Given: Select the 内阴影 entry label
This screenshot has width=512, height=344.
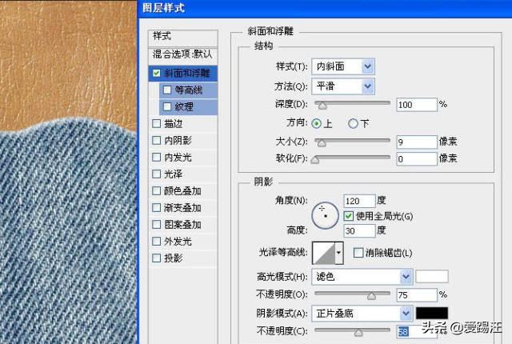Looking at the screenshot, I should (178, 140).
